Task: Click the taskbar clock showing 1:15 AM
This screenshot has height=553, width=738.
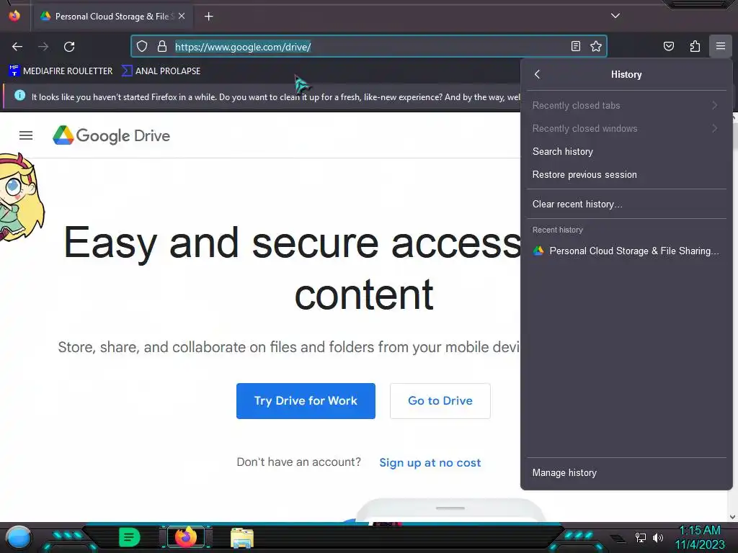Action: 699,537
